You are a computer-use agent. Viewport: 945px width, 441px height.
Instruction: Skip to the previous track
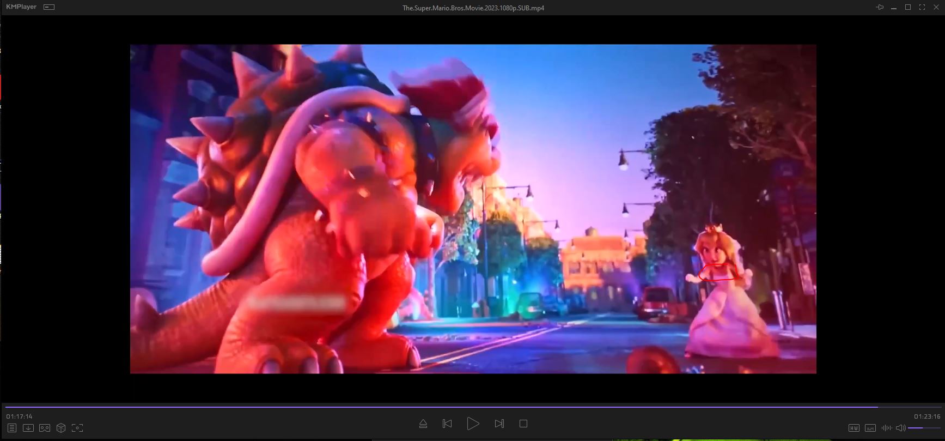(447, 424)
